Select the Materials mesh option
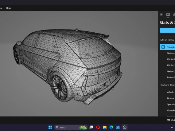This screenshot has width=175, height=131. [x=171, y=78]
